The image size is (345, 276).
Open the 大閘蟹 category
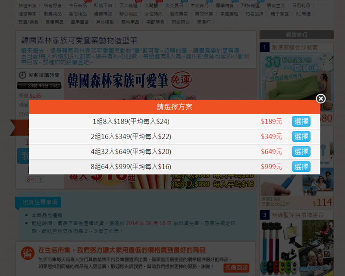coord(151,6)
